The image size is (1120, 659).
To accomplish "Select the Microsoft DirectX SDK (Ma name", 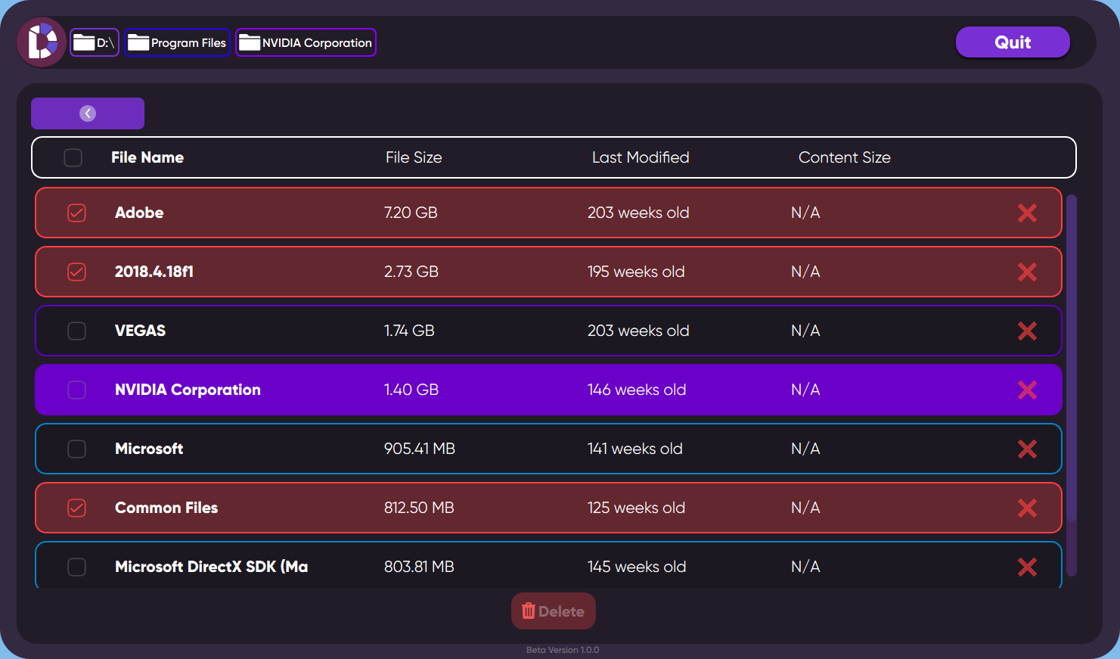I will click(x=211, y=567).
